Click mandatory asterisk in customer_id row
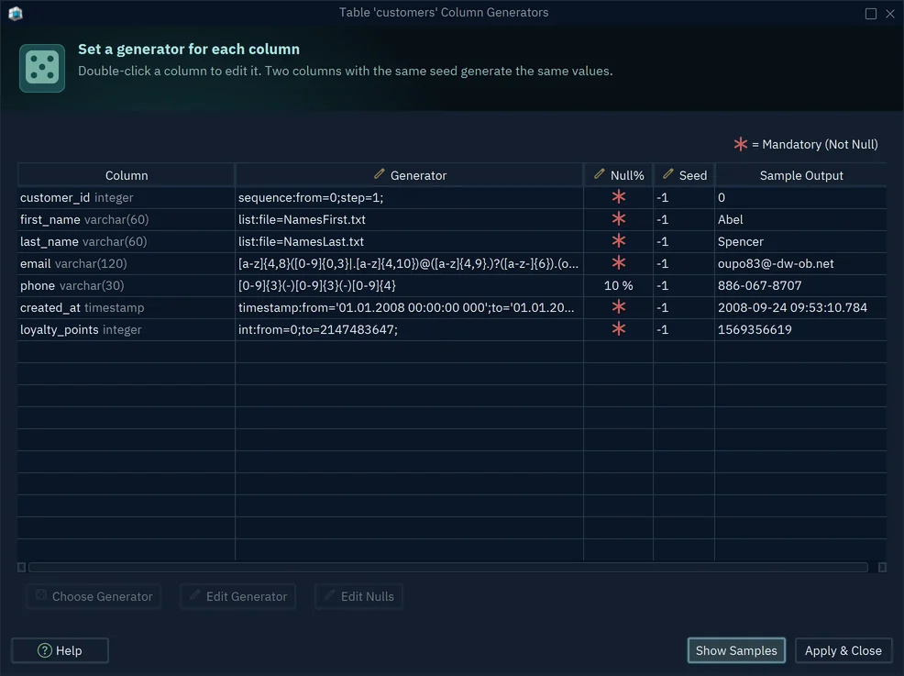The image size is (904, 676). pyautogui.click(x=619, y=197)
